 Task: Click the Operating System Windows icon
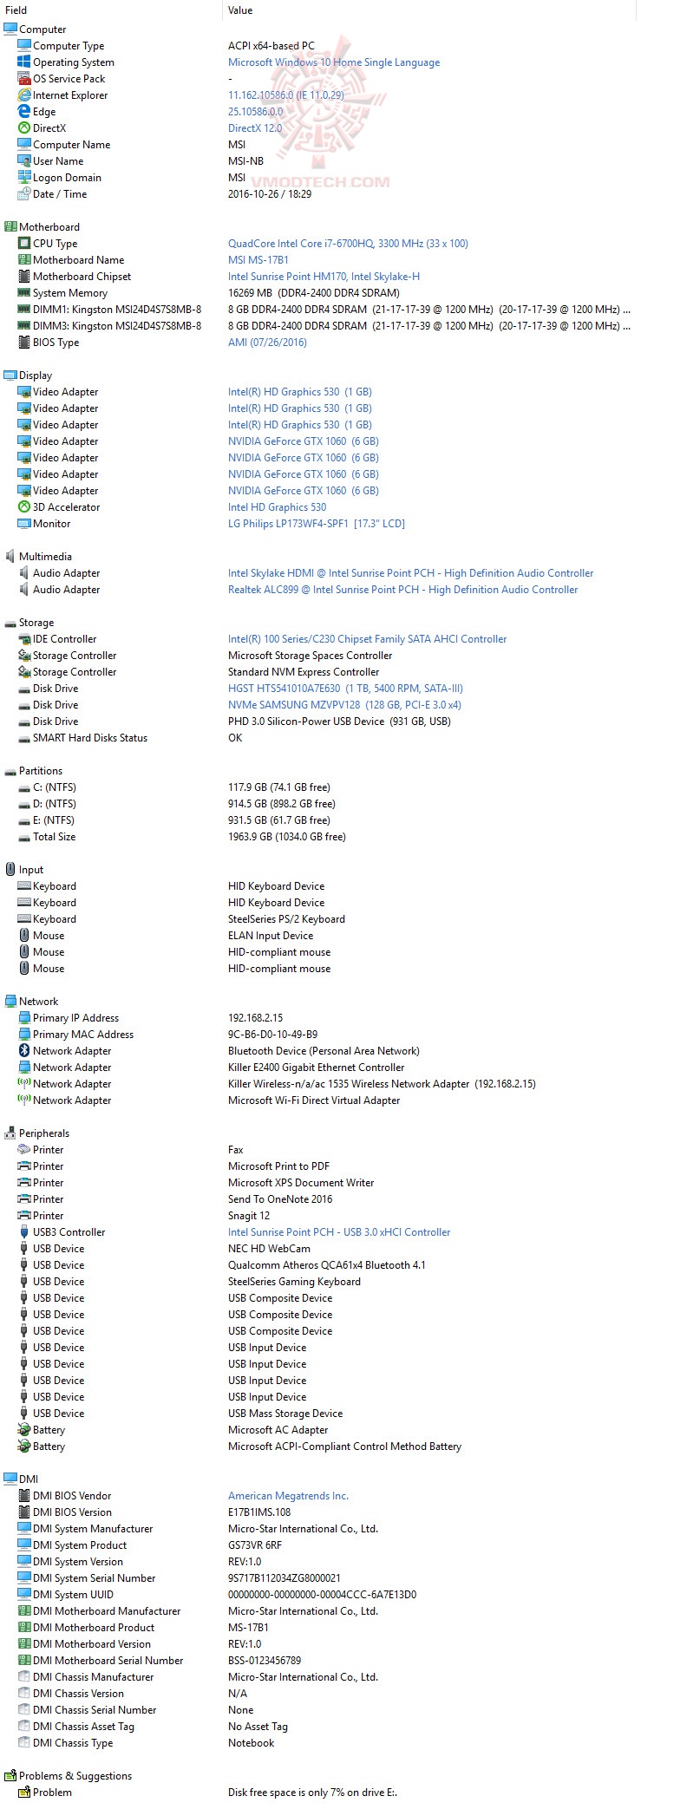(24, 62)
